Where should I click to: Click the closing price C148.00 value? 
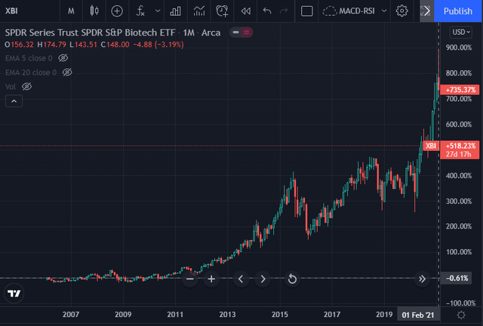pos(115,45)
